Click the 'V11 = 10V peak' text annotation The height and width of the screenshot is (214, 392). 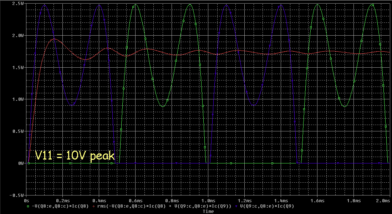pos(75,155)
